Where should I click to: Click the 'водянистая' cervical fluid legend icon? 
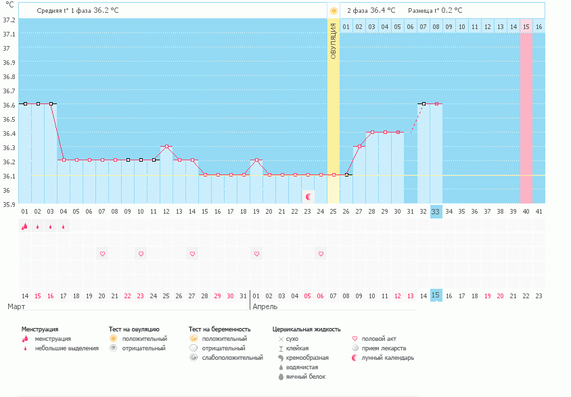pyautogui.click(x=281, y=367)
